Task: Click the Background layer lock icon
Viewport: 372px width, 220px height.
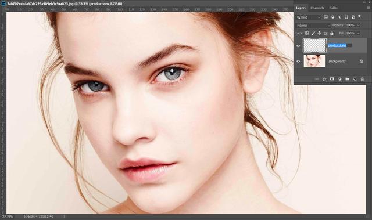Action: [361, 62]
